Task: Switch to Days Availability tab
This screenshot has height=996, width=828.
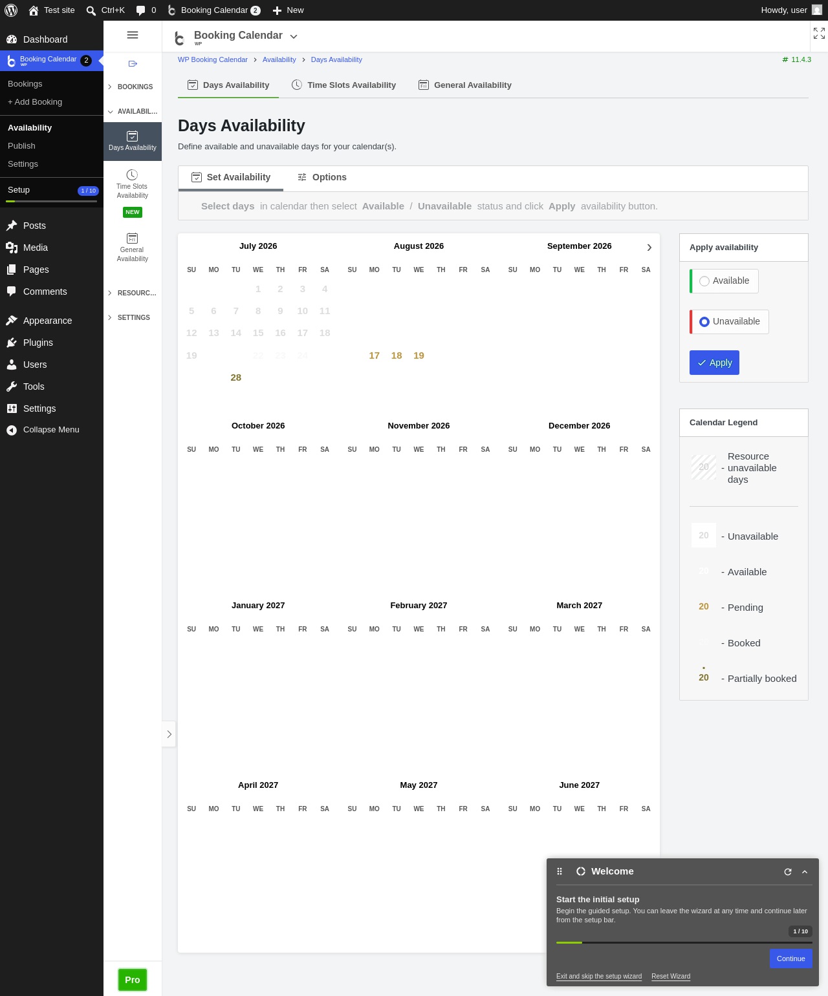Action: pyautogui.click(x=228, y=85)
